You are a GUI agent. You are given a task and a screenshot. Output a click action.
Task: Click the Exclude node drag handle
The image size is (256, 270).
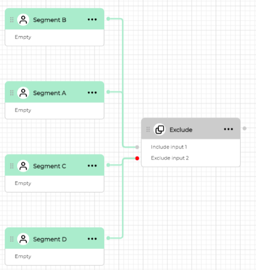tap(148, 129)
